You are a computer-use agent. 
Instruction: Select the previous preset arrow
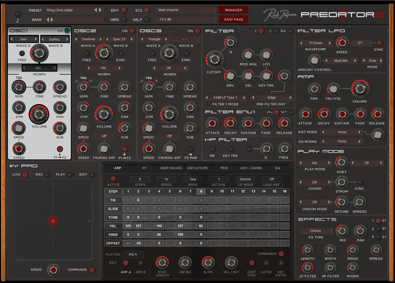pyautogui.click(x=96, y=10)
